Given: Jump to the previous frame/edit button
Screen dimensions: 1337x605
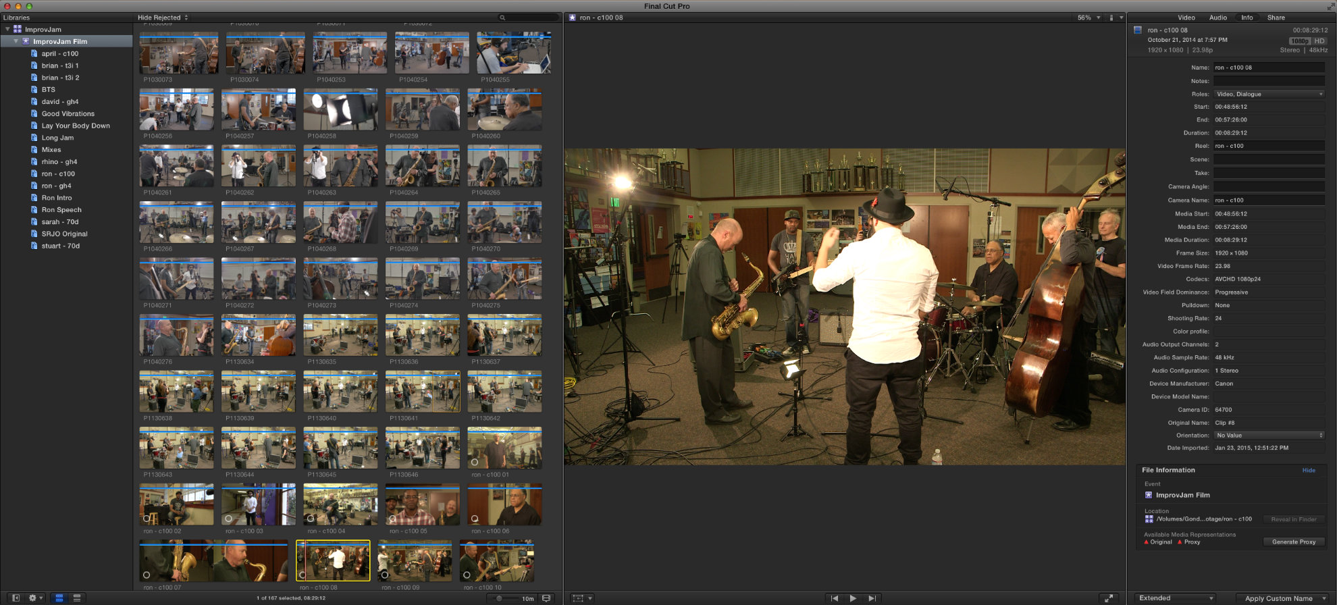Looking at the screenshot, I should [x=834, y=598].
